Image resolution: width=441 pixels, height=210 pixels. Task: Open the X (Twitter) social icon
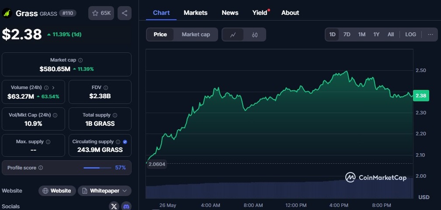[114, 207]
